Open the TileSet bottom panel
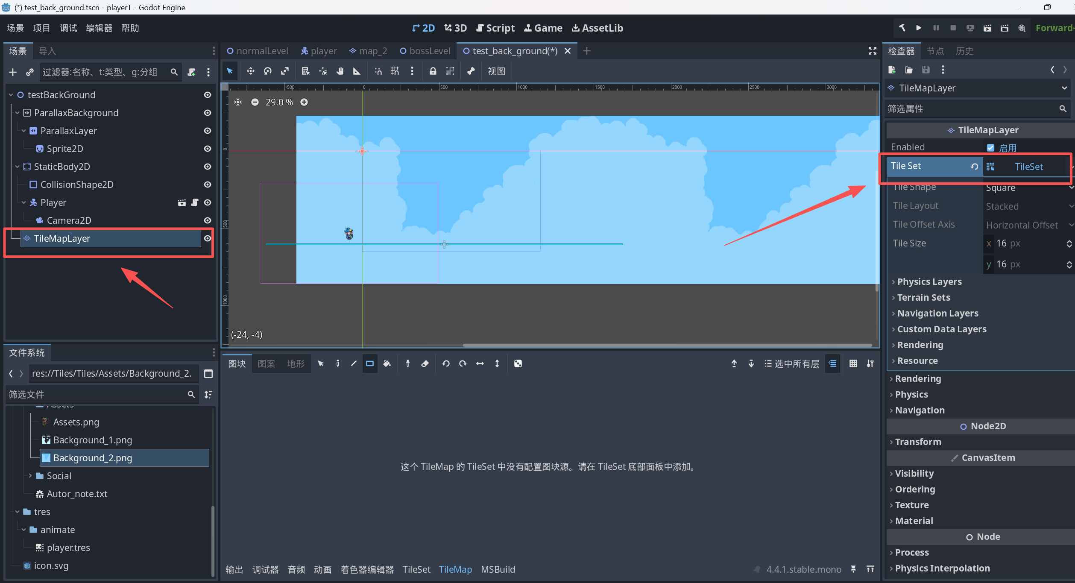 tap(416, 569)
